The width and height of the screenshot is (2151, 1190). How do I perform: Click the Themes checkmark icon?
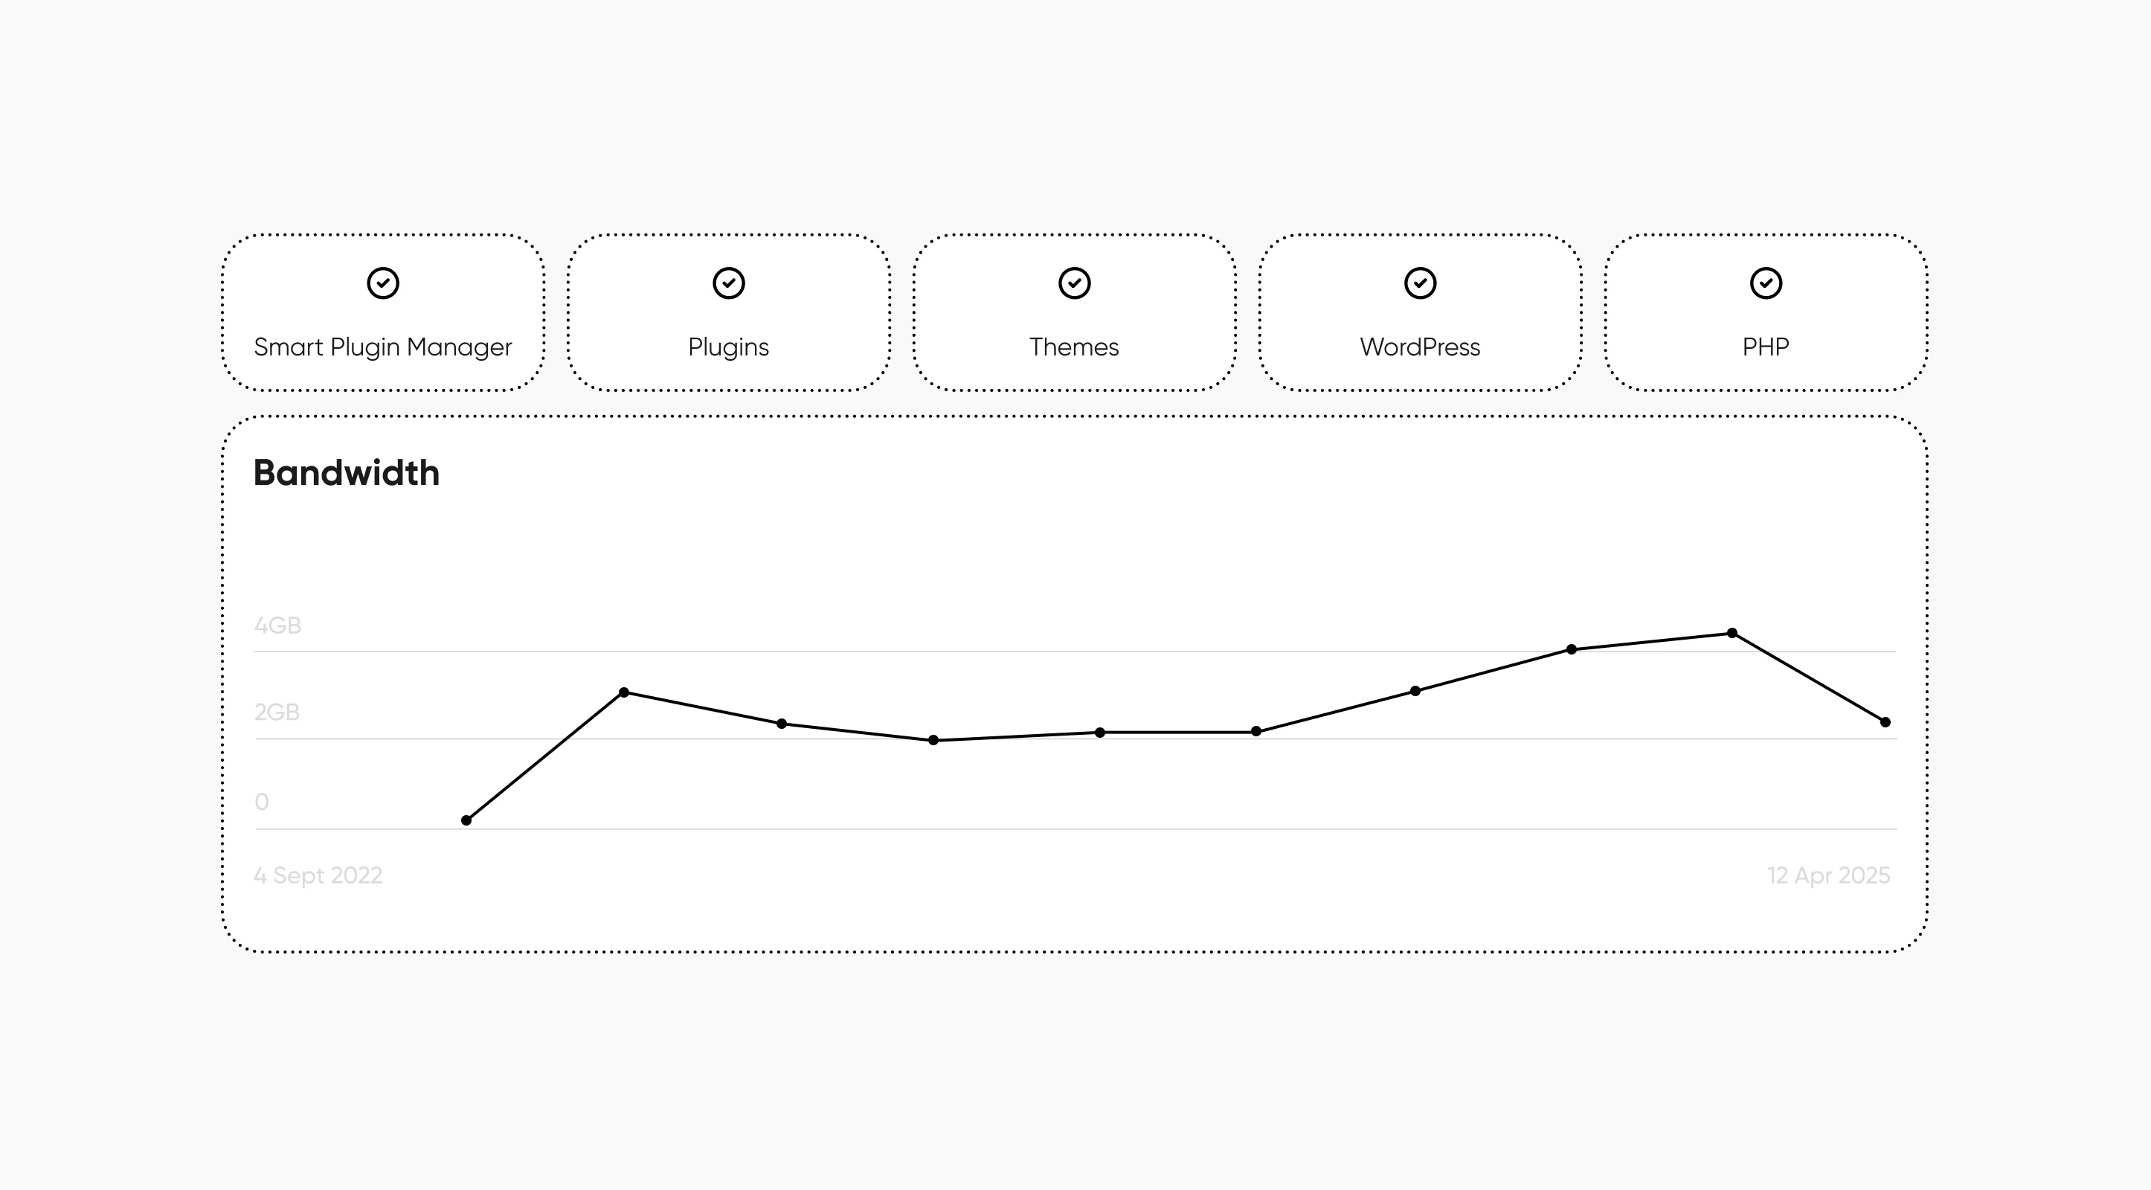coord(1075,283)
